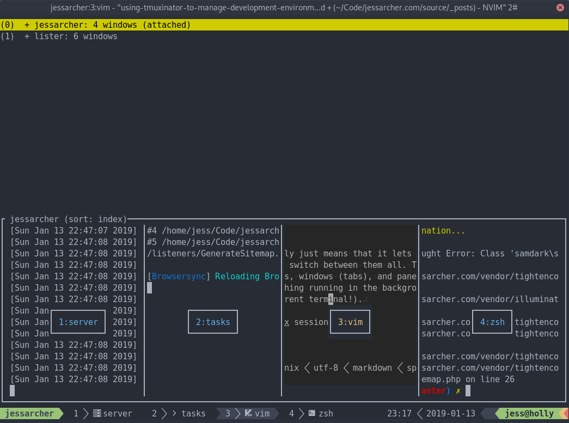Click the Browsersync Reloading text
569x423 pixels.
(x=212, y=276)
